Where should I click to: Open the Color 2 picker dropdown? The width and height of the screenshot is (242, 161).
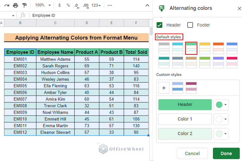[221, 134]
